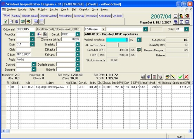Open the Pohyby menu
The image size is (194, 139).
click(x=42, y=9)
